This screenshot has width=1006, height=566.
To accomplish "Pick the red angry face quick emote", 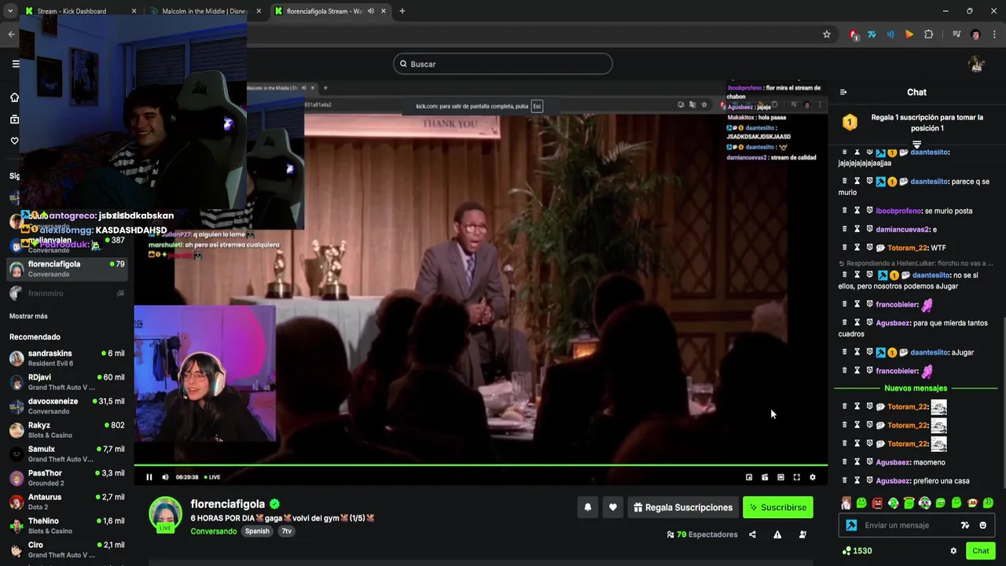I will (877, 503).
